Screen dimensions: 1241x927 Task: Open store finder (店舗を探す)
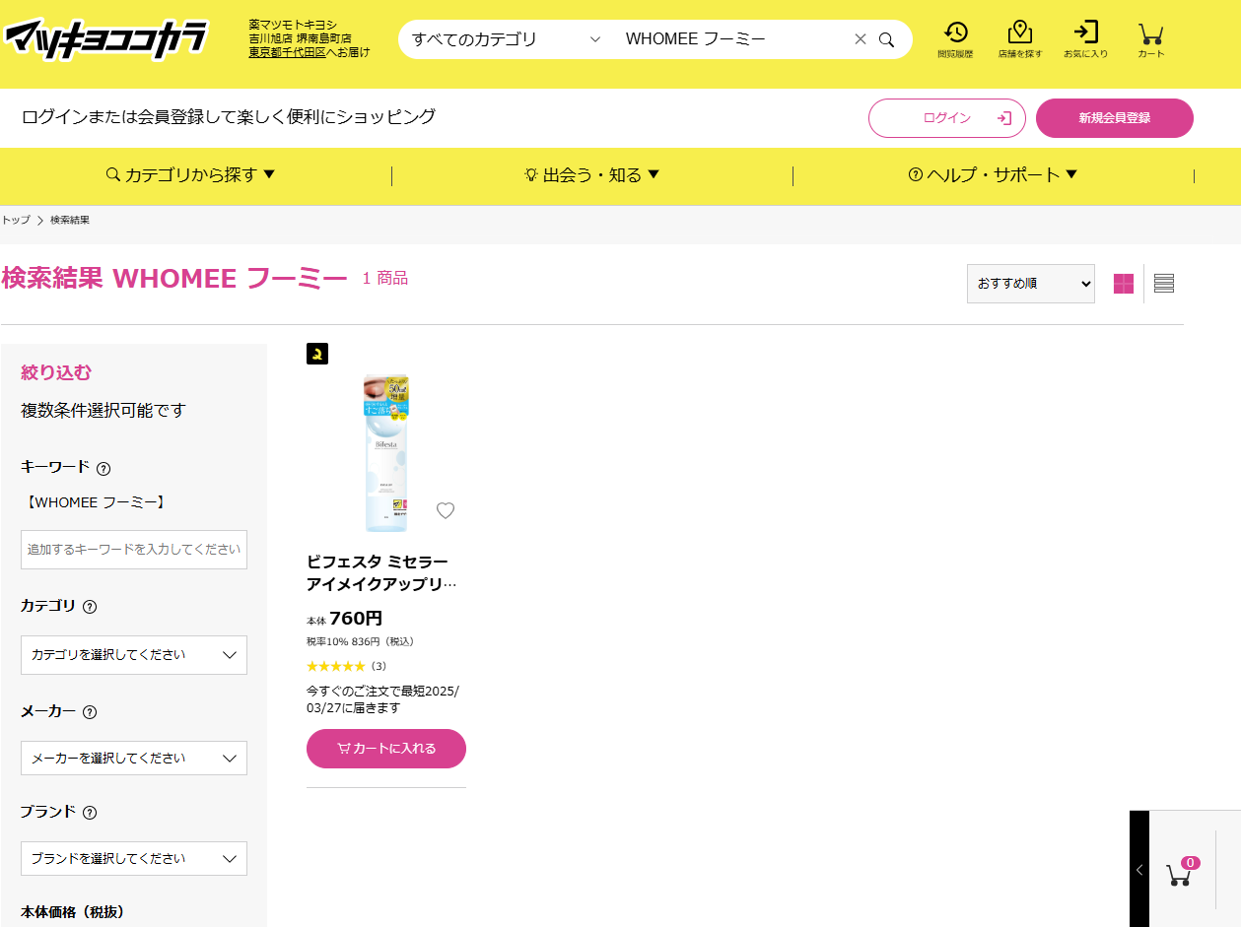pos(1020,39)
